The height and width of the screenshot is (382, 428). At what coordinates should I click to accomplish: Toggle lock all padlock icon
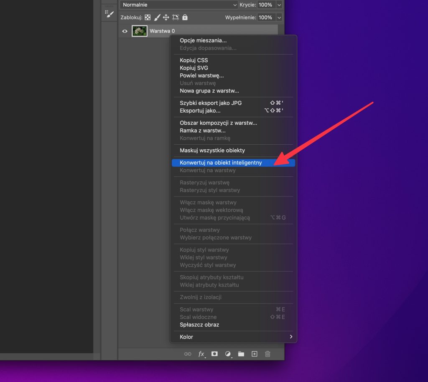click(x=185, y=18)
